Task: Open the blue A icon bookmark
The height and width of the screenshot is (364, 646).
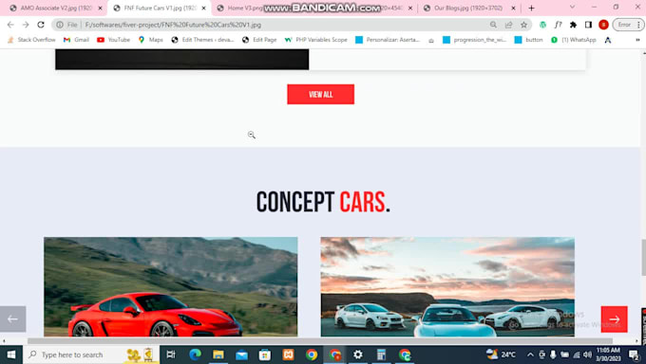Action: [608, 40]
